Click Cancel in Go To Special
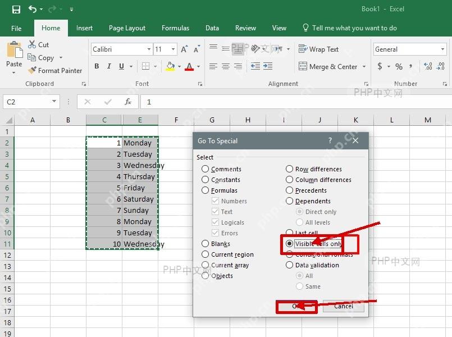Viewport: 452px width, 337px height. [x=344, y=306]
